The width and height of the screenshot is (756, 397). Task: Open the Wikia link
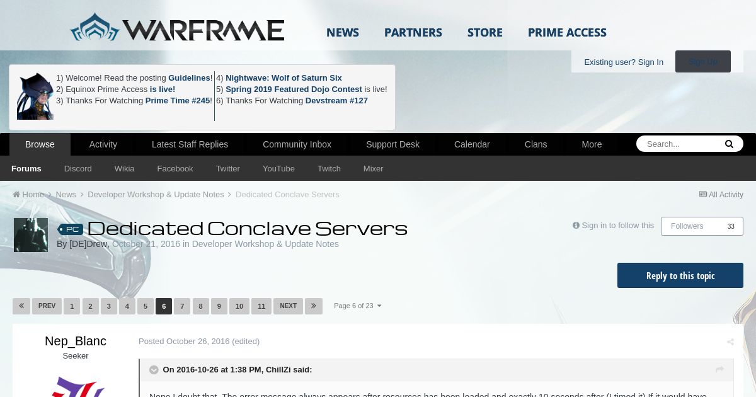point(125,168)
